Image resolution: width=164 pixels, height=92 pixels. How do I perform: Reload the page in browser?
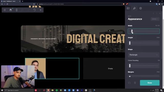7,4
